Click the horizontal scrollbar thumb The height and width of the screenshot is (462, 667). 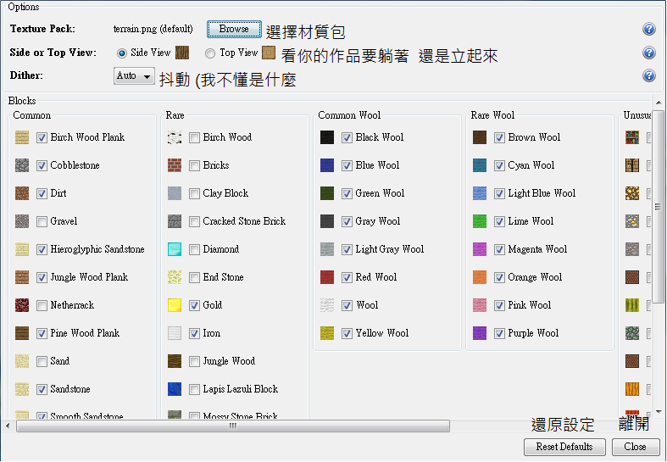[x=233, y=426]
